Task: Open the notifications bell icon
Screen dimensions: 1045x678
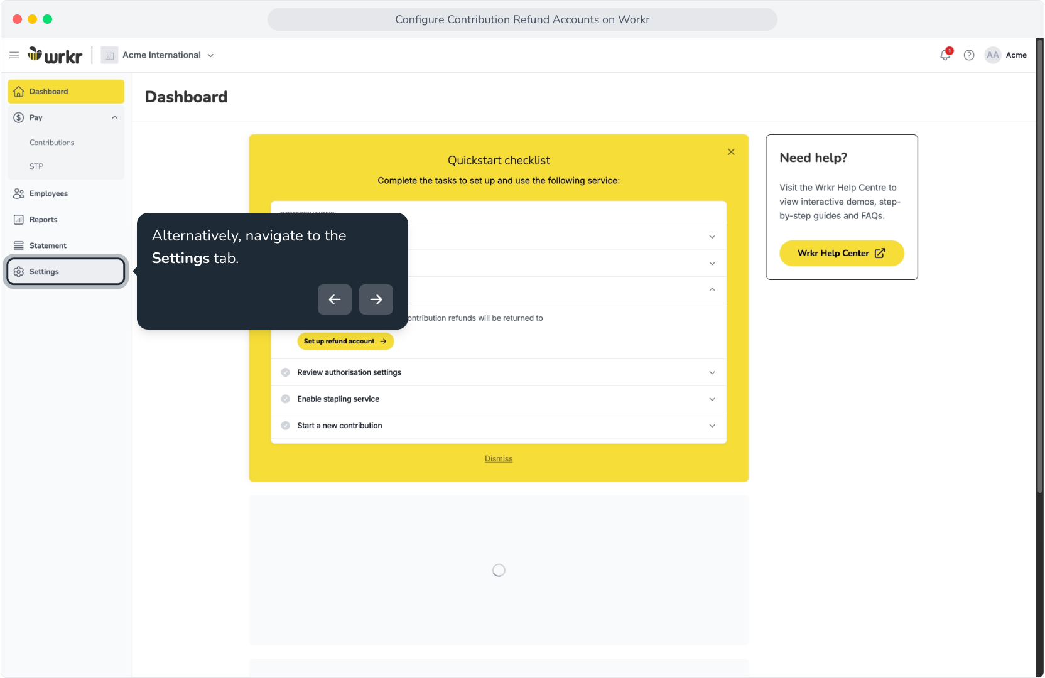Action: point(945,55)
